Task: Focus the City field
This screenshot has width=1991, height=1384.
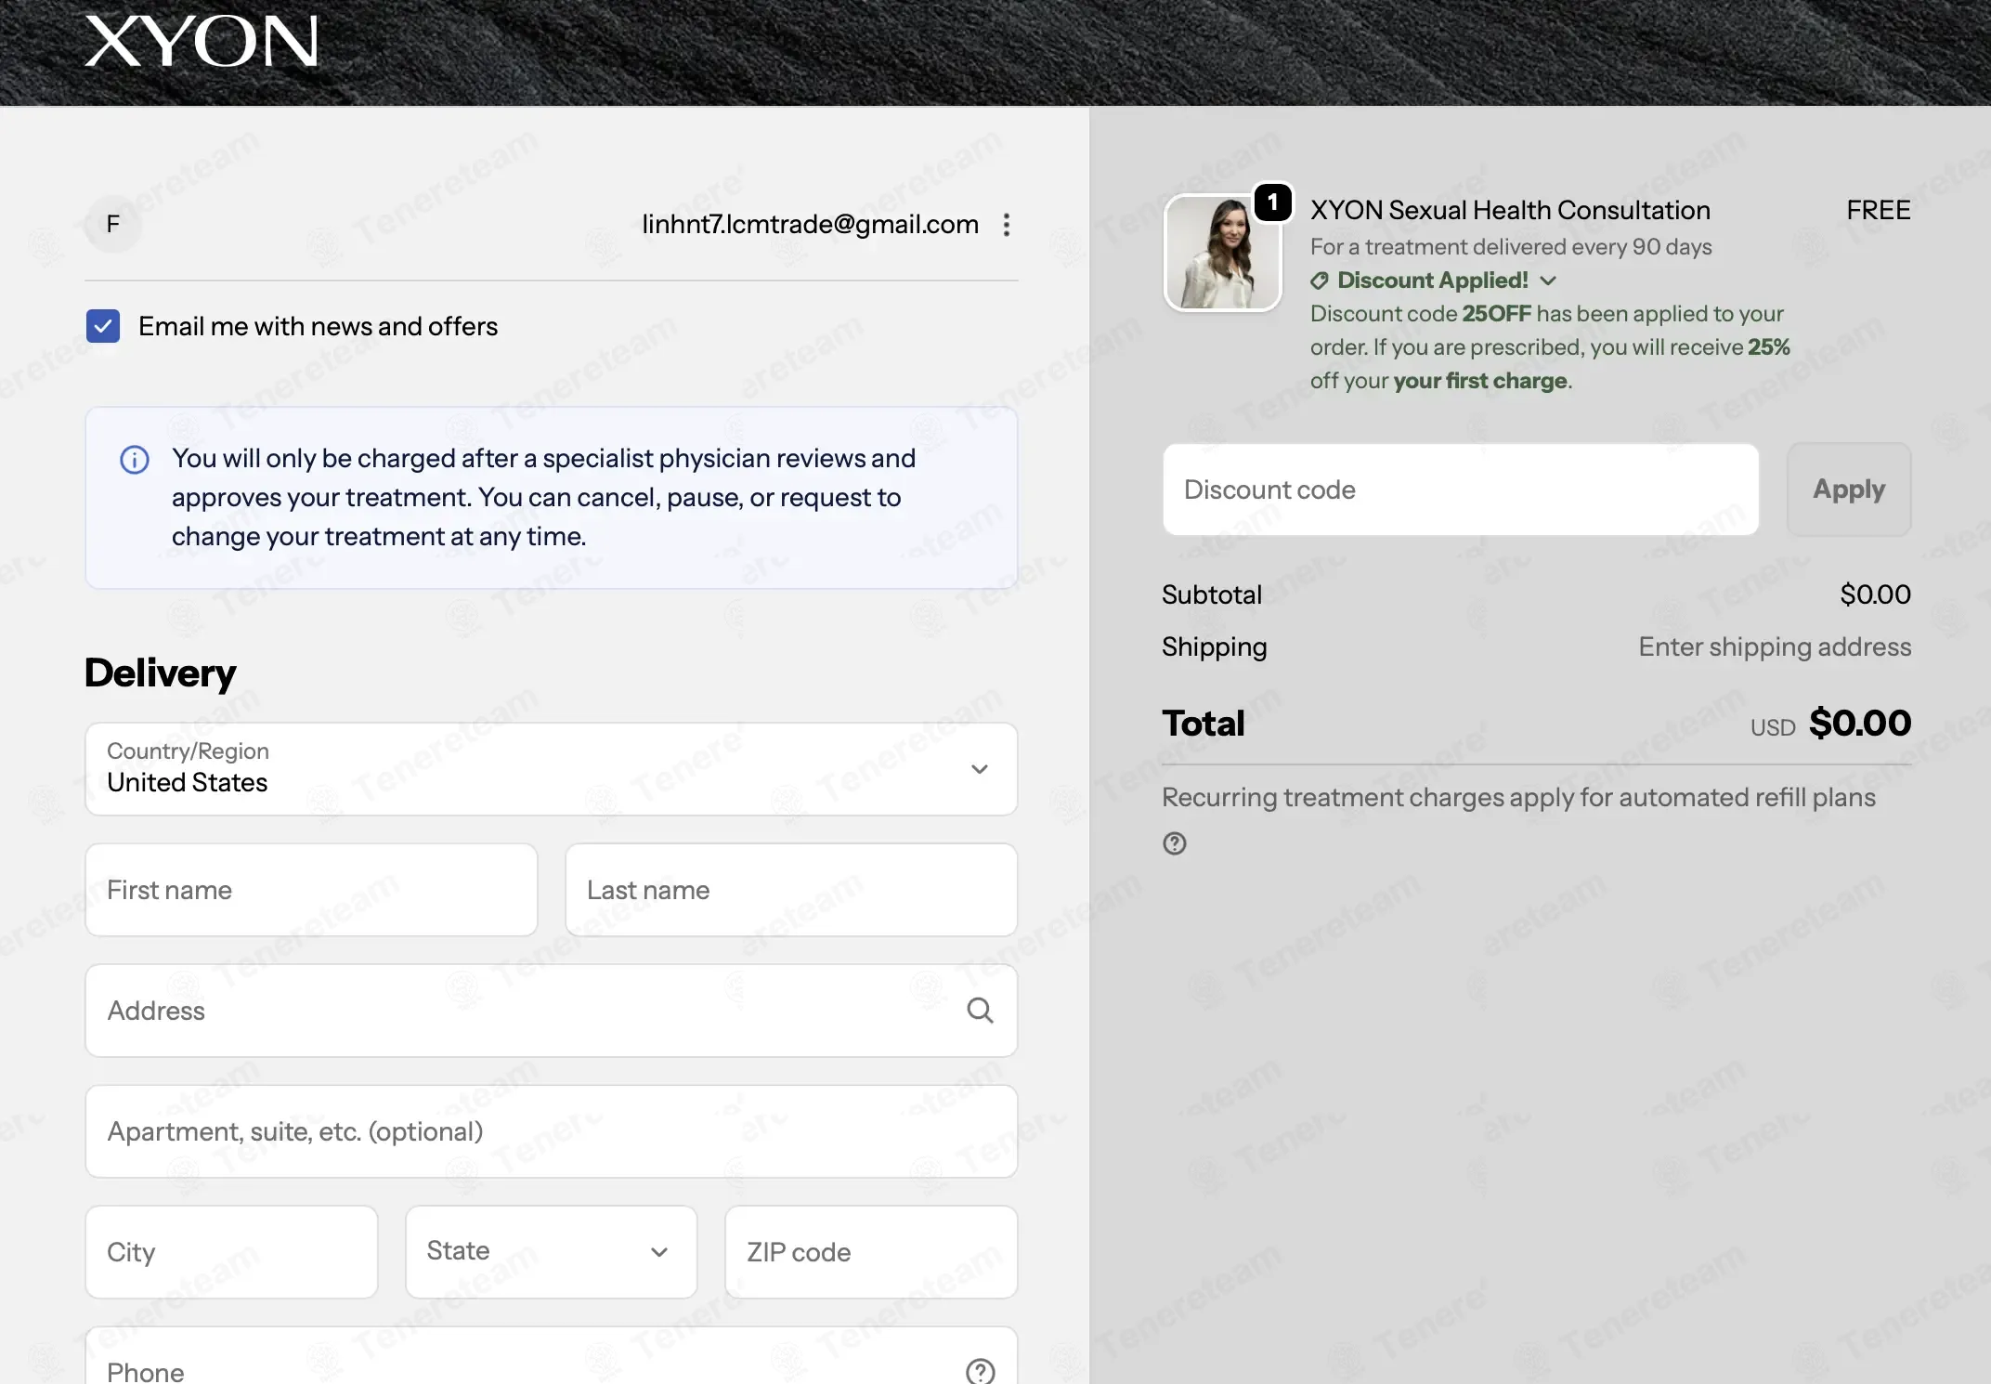Action: click(231, 1252)
